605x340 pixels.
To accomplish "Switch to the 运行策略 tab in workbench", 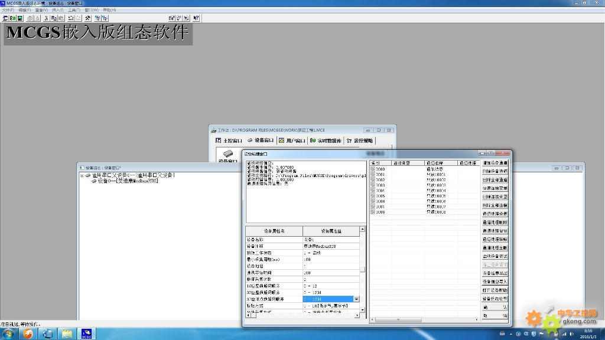I will pos(360,140).
